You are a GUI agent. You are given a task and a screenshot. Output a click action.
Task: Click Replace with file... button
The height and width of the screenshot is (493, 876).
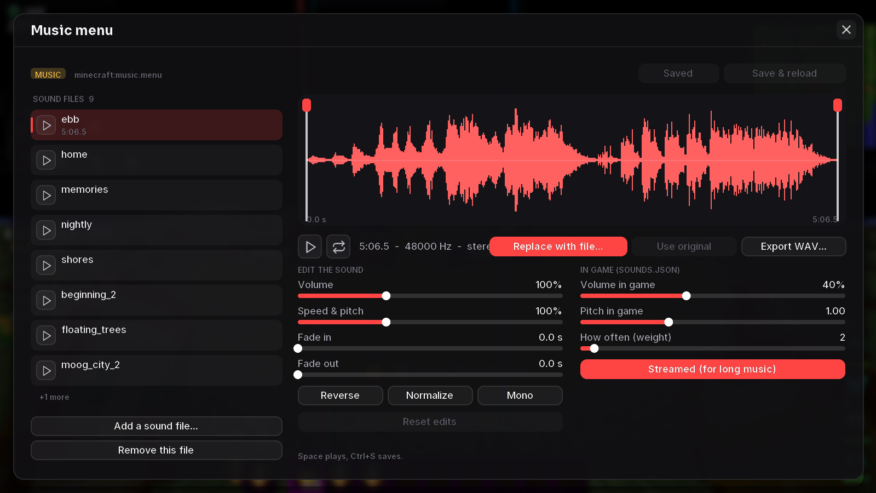click(x=558, y=246)
